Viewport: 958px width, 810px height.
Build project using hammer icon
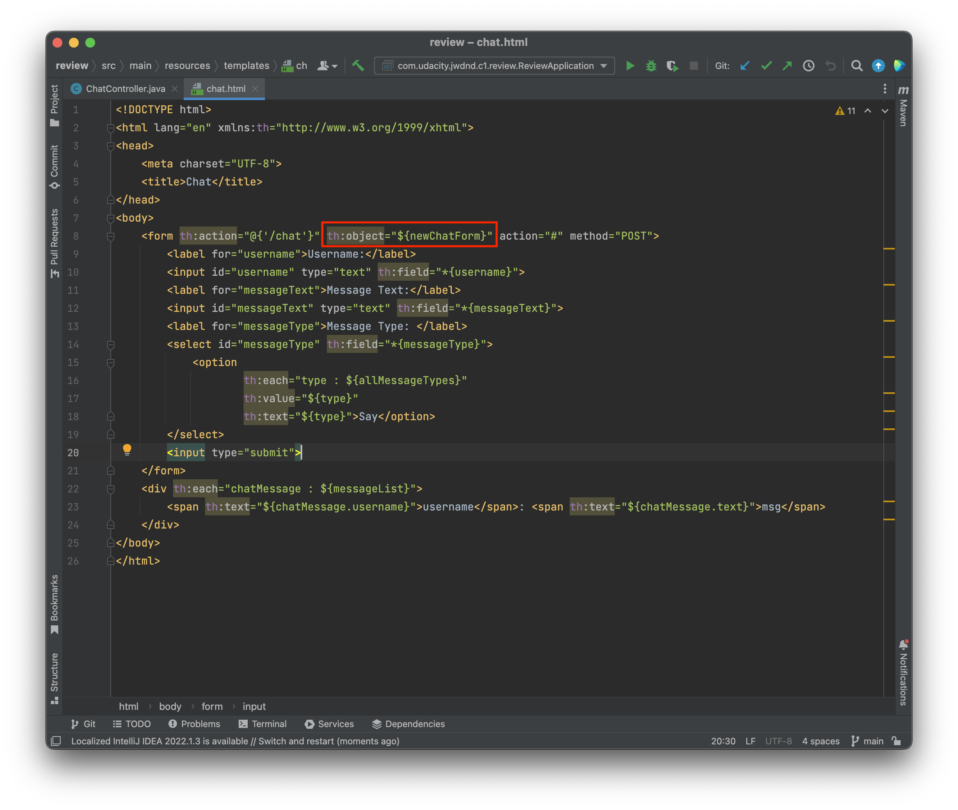pos(358,66)
